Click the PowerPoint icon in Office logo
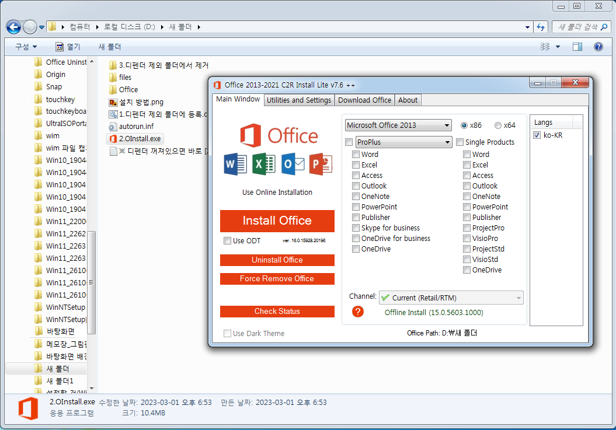The width and height of the screenshot is (616, 430). pos(321,164)
